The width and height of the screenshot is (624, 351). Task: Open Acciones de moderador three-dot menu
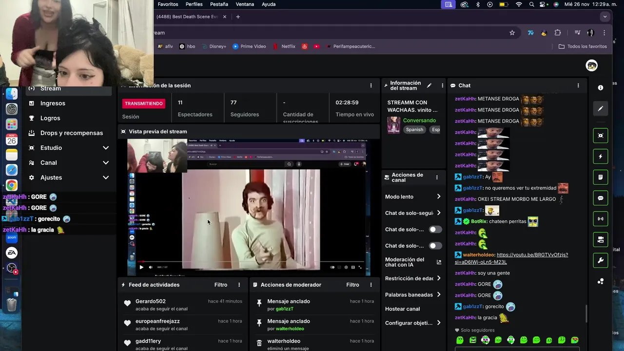tap(371, 285)
